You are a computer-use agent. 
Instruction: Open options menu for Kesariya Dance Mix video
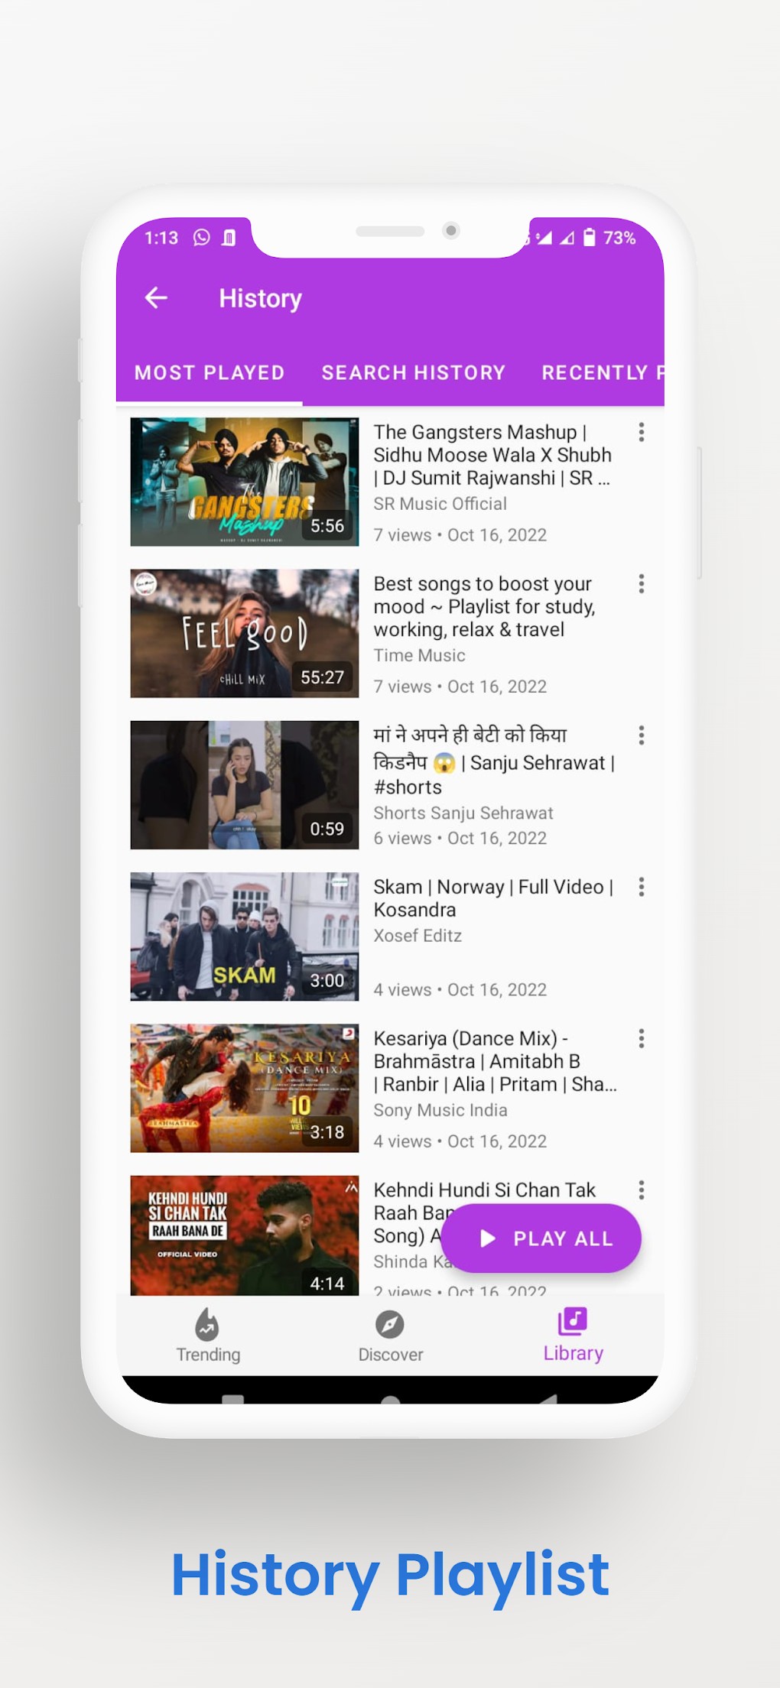[x=642, y=1038]
